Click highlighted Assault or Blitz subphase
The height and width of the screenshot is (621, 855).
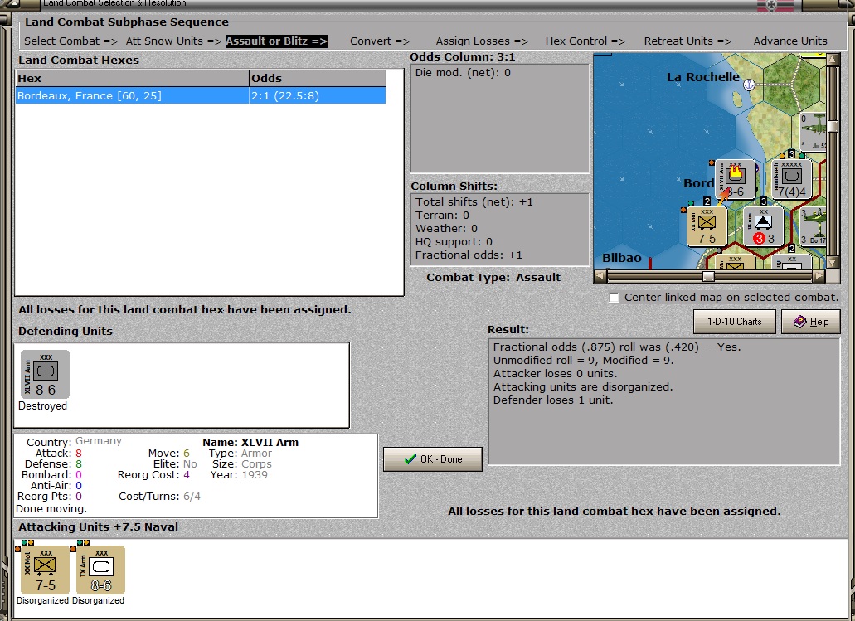click(276, 41)
